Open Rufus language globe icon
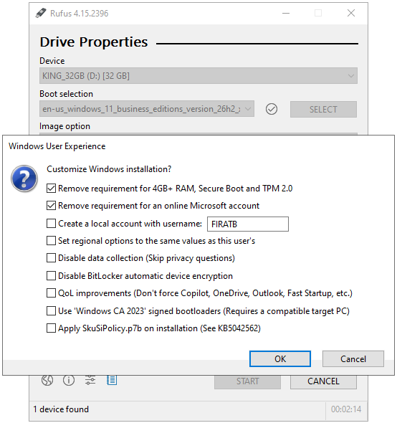Viewport: 397px width, 423px height. (47, 381)
